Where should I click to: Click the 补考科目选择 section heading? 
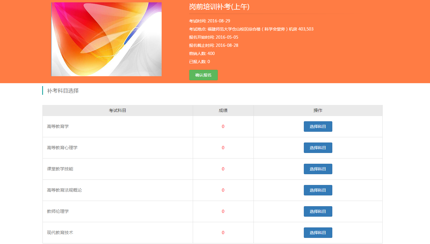(63, 91)
